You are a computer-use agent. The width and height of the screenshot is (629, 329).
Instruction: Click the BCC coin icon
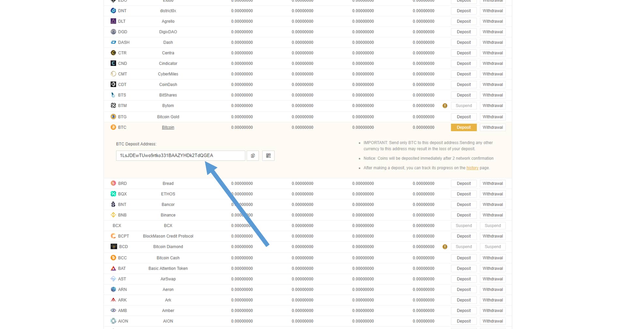113,258
